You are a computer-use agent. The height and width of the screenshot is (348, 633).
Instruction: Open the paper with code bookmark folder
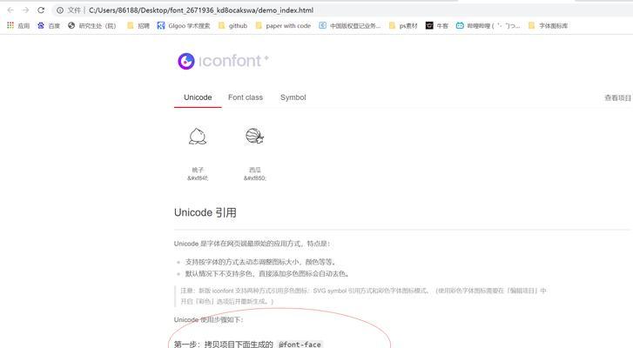[283, 26]
